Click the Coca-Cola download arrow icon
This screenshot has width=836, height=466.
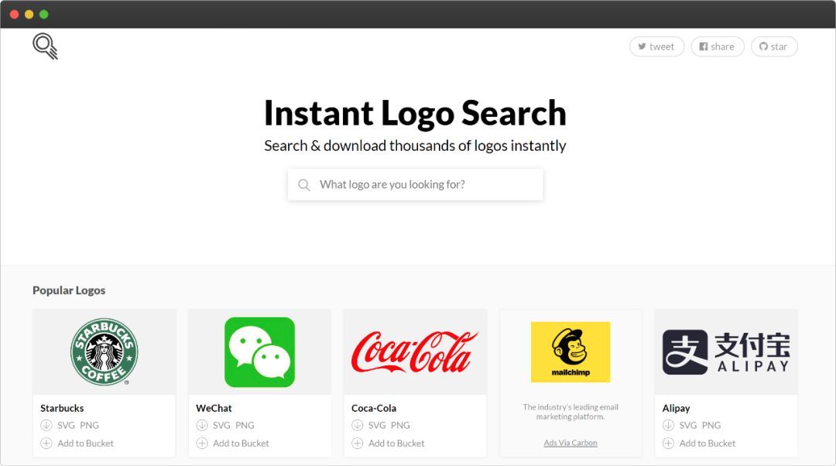point(357,425)
